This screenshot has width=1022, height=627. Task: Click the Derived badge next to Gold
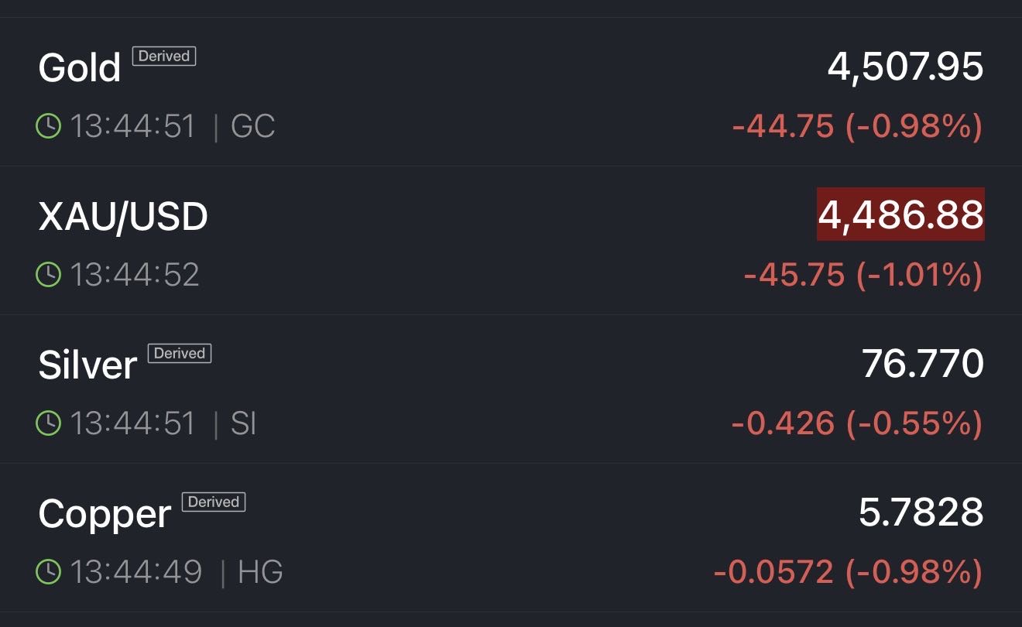(x=164, y=56)
